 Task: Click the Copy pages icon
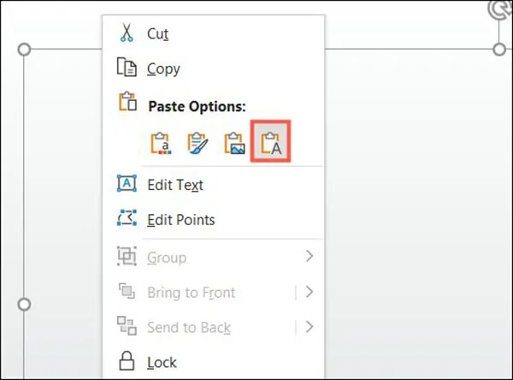pyautogui.click(x=127, y=67)
